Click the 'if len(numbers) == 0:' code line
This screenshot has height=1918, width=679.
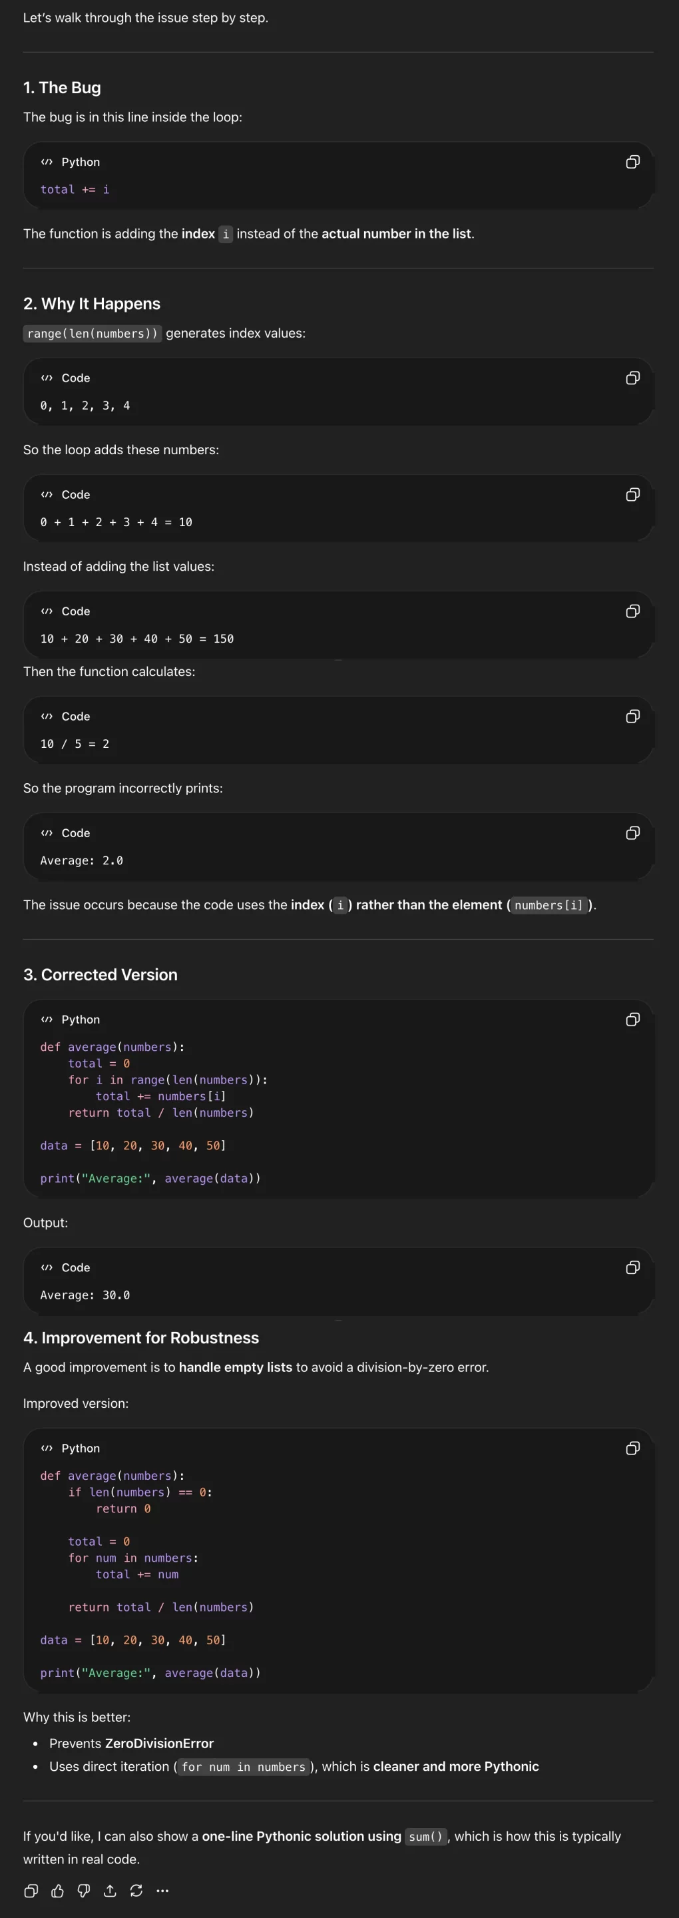[140, 1492]
